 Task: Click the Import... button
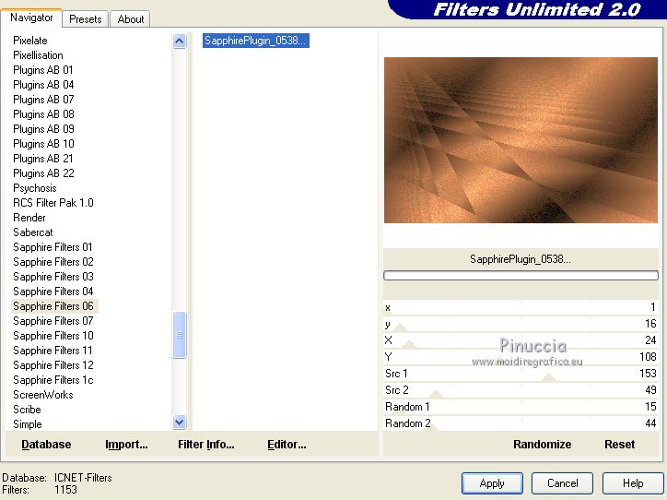pos(126,445)
